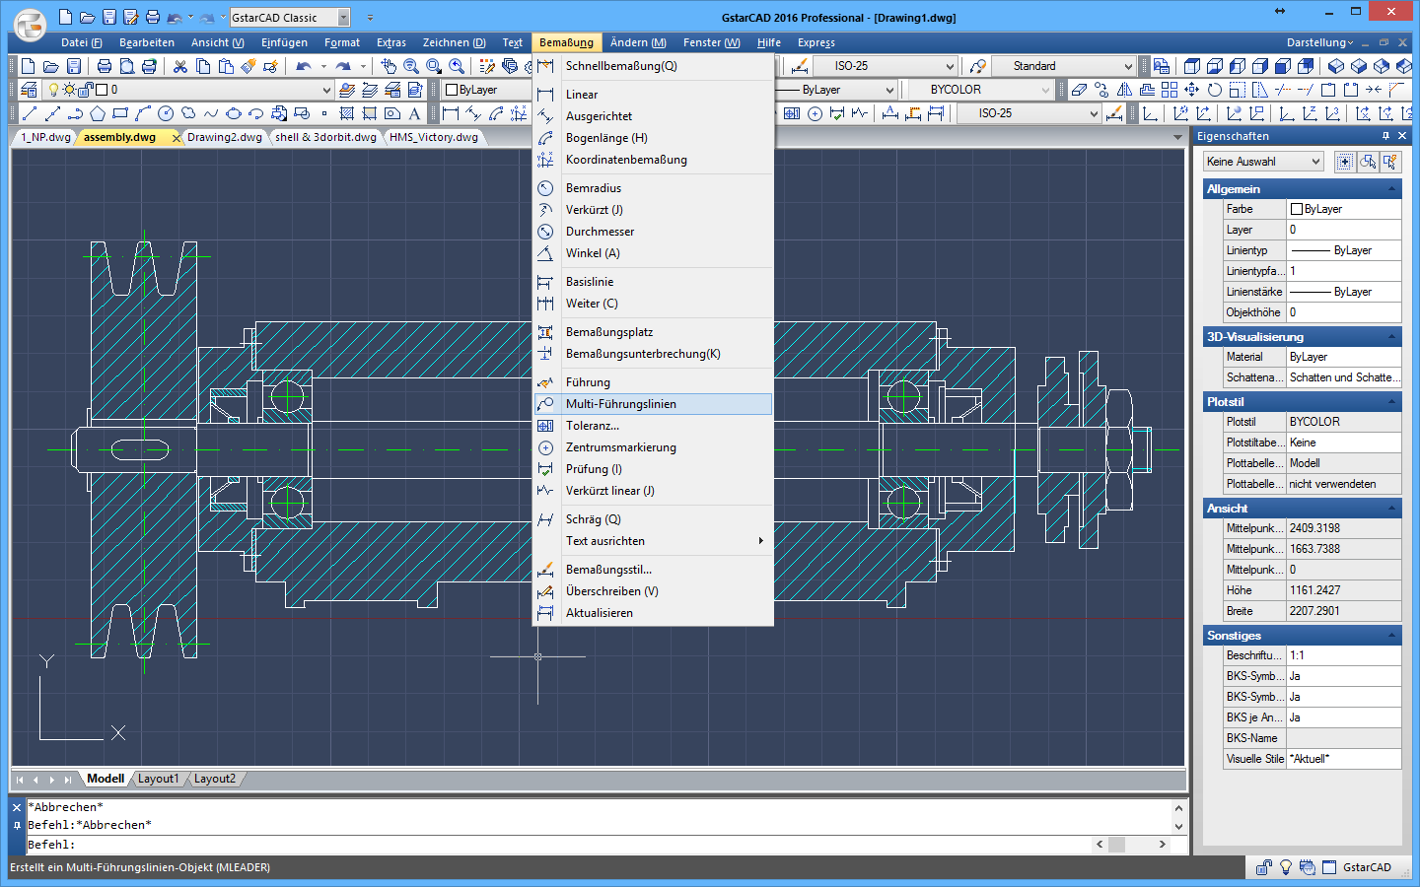Switch to the Layout1 tab
The width and height of the screenshot is (1420, 887).
pos(159,779)
